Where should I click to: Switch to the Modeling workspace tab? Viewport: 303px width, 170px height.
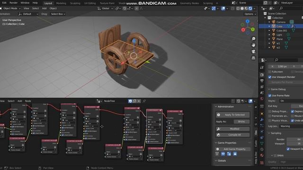coord(61,3)
